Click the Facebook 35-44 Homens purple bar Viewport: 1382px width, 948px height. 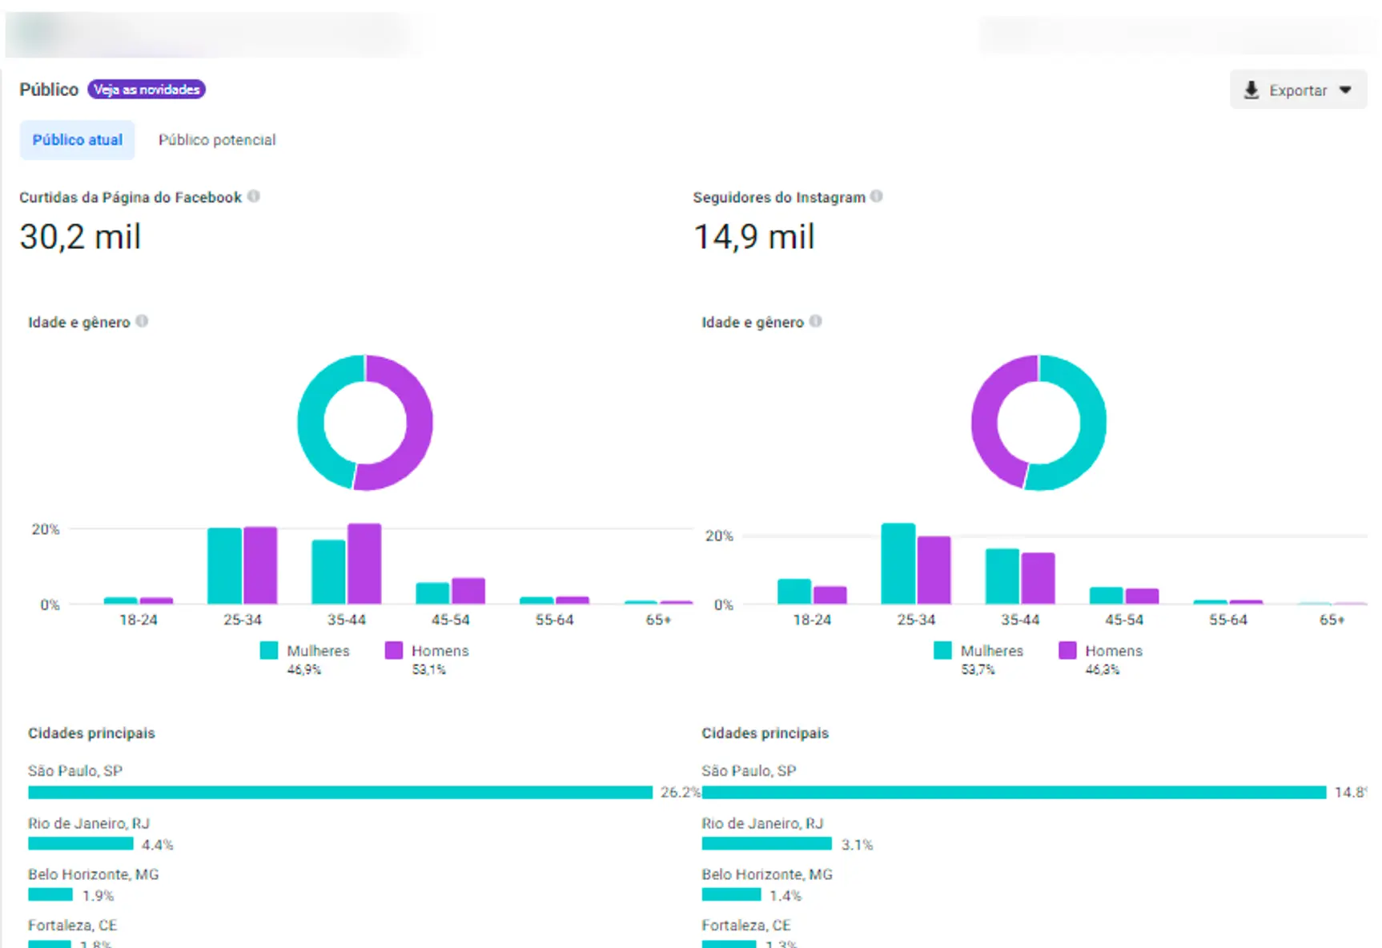click(364, 564)
